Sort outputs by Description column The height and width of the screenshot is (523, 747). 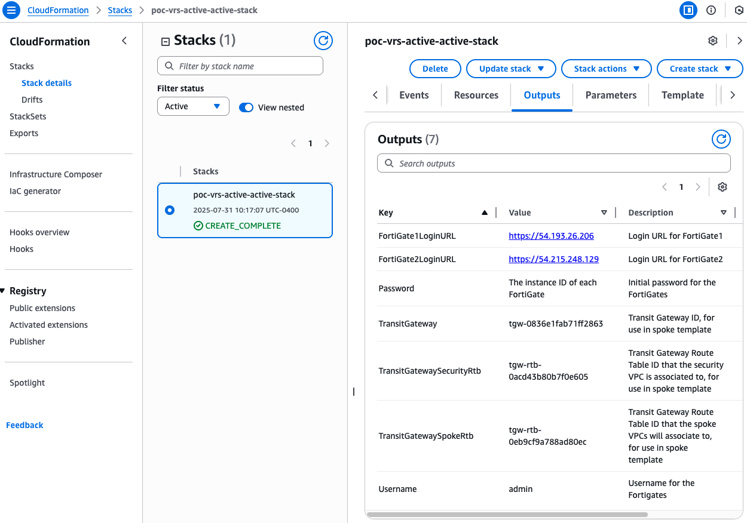[724, 213]
